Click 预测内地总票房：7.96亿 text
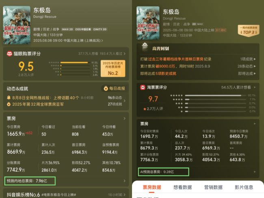The height and width of the screenshot is (198, 264). pos(27,181)
